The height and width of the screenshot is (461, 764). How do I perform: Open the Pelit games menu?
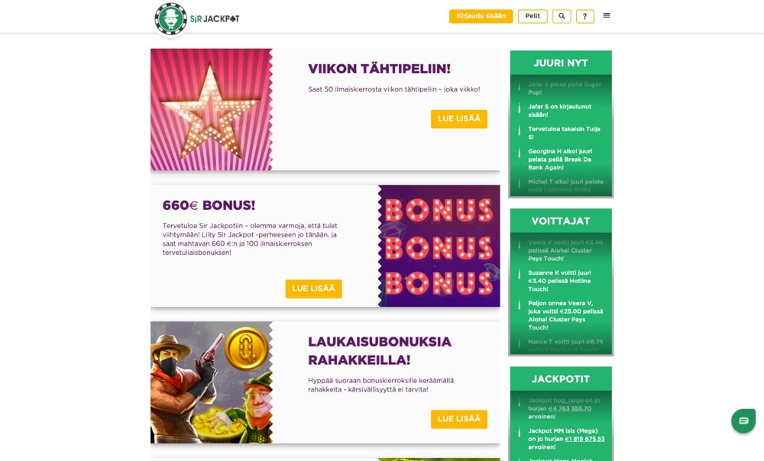533,16
